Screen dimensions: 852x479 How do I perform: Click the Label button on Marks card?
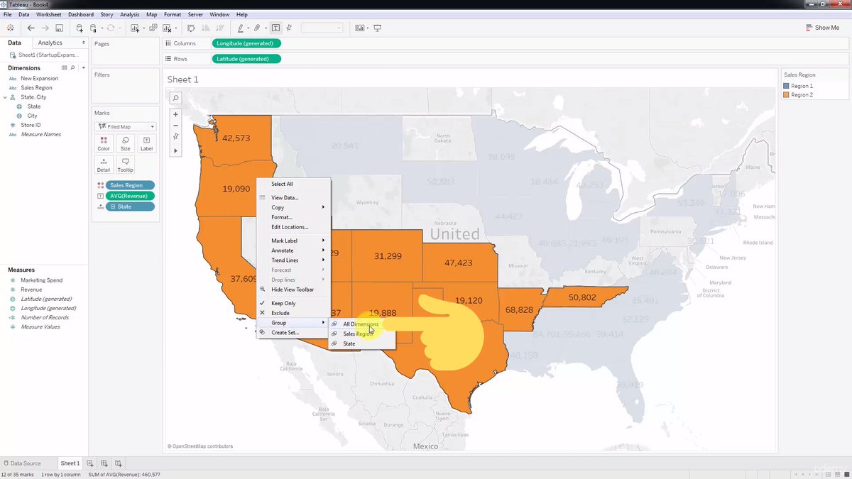point(146,143)
